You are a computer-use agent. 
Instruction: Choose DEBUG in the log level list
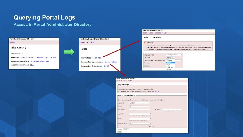(x=170, y=69)
